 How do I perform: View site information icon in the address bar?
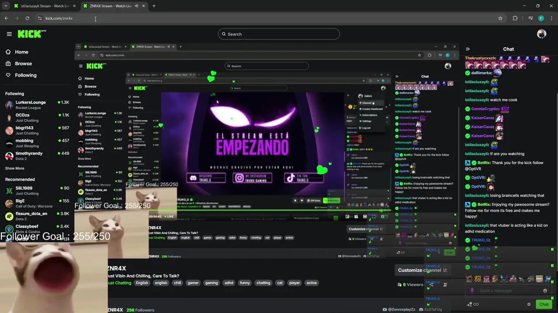pos(40,18)
